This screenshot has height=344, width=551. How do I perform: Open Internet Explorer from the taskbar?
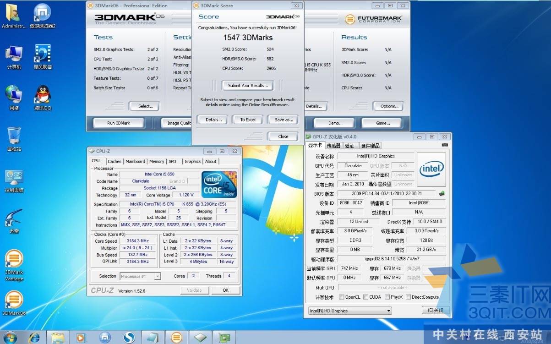(34, 338)
